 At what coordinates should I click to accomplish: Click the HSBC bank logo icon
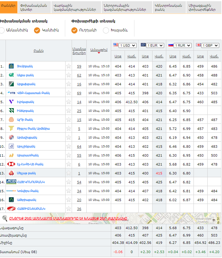coord(11,164)
